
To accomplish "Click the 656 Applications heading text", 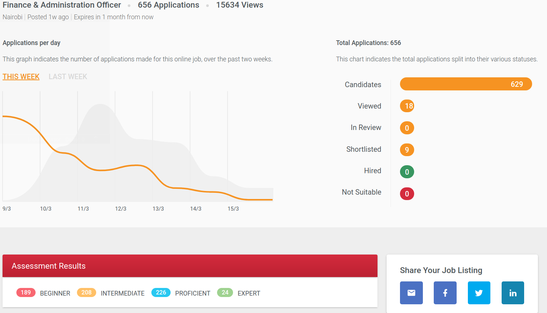I will point(168,5).
